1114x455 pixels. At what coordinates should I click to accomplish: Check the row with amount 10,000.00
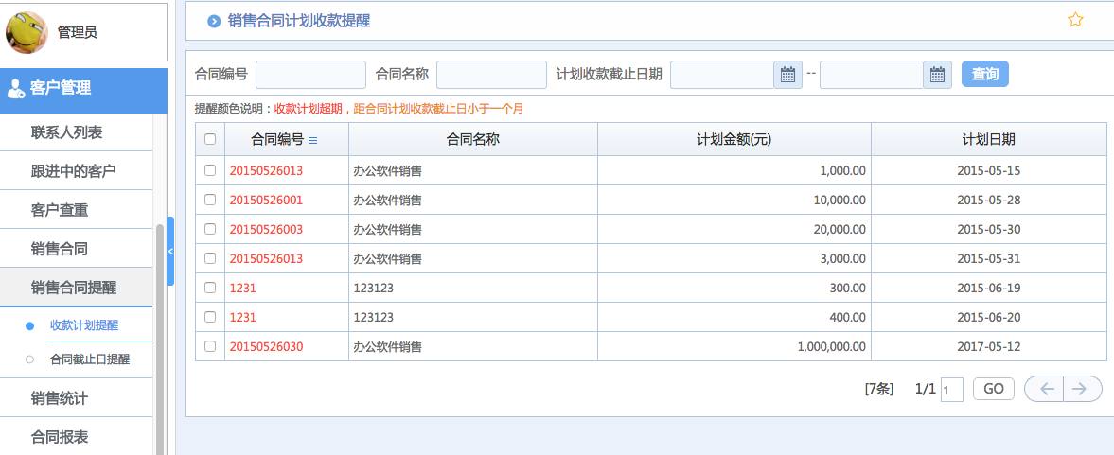pyautogui.click(x=210, y=200)
